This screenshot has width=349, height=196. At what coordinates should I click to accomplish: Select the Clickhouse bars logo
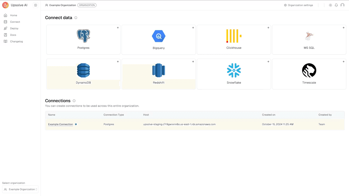(234, 36)
